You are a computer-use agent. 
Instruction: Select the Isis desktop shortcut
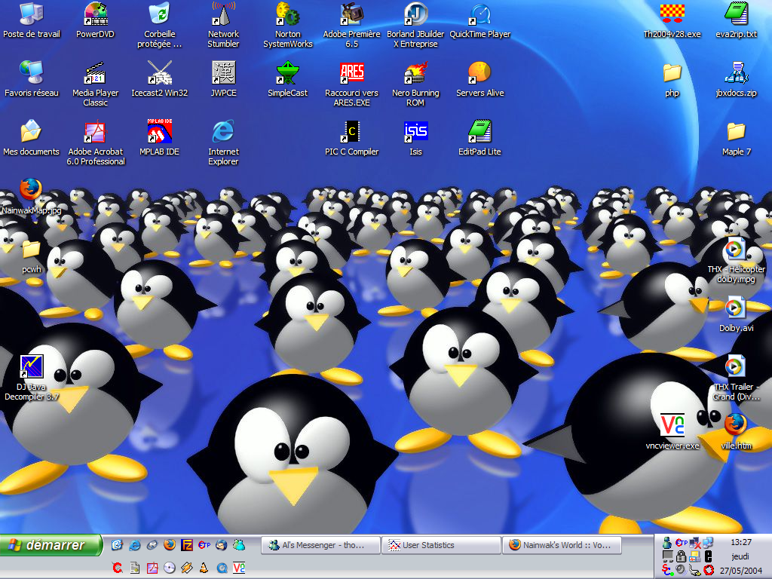(x=415, y=131)
